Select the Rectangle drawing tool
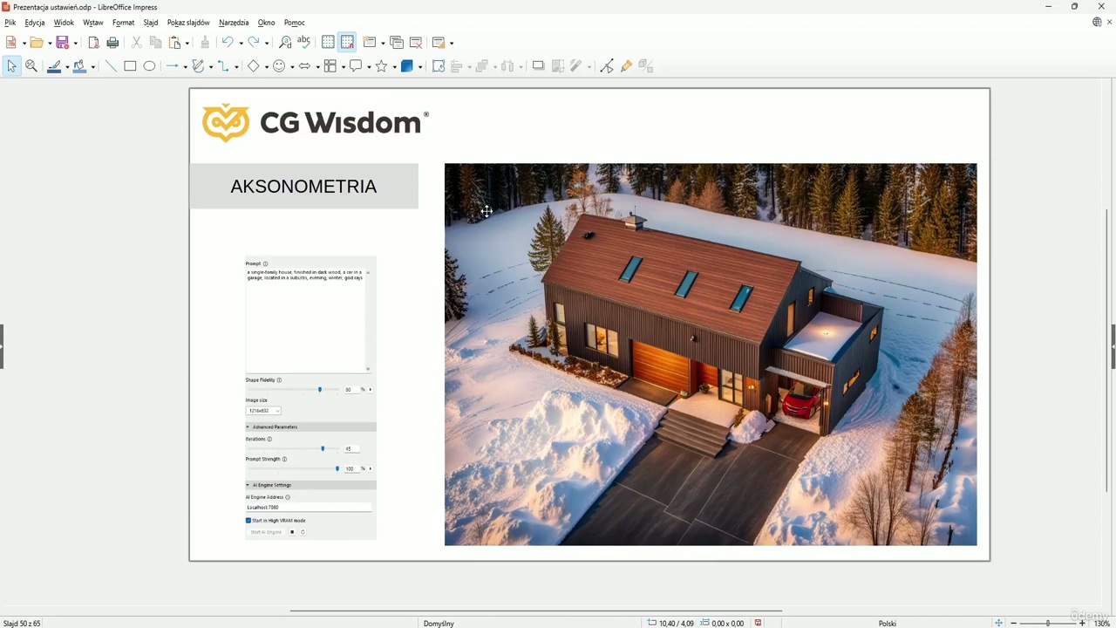 pyautogui.click(x=130, y=66)
